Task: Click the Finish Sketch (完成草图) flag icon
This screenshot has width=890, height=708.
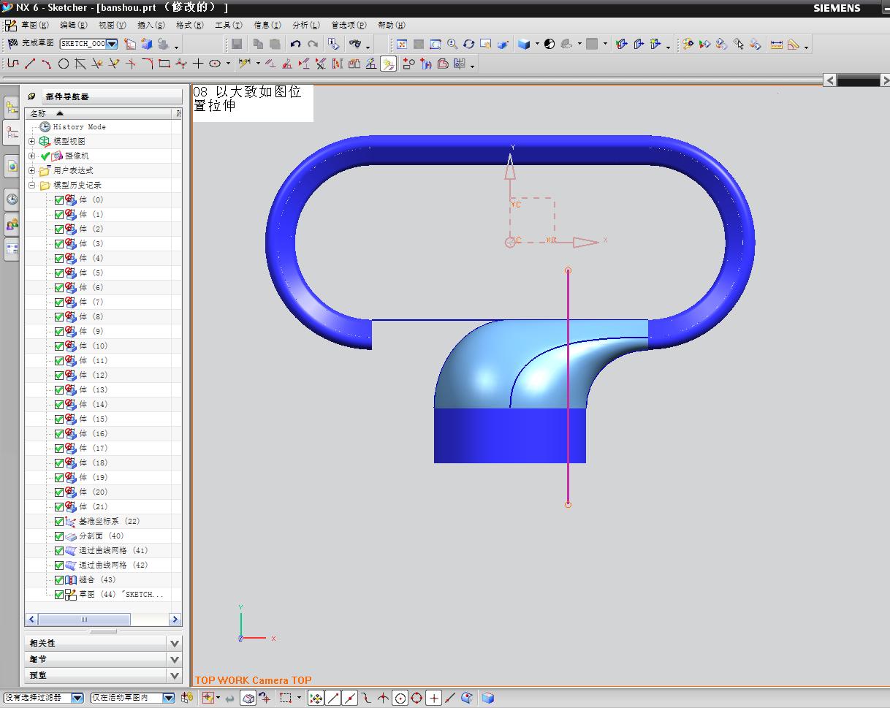Action: pos(12,44)
